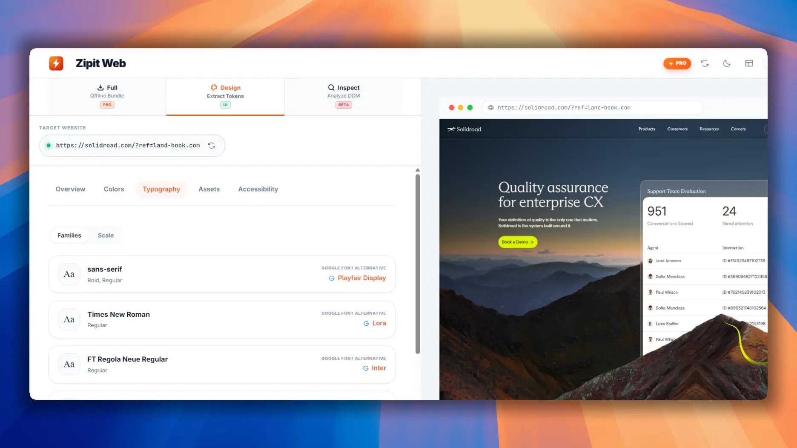Open the Inspect Analyze DOM tab

[x=344, y=97]
